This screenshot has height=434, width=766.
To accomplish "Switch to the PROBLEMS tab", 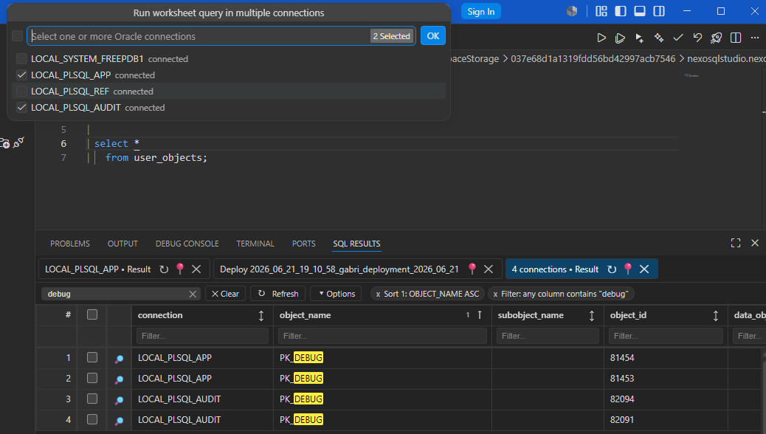I will [x=70, y=244].
